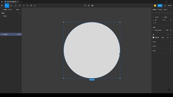This screenshot has width=173, height=97.
Task: Open the user avatar menu
Action: click(155, 6)
